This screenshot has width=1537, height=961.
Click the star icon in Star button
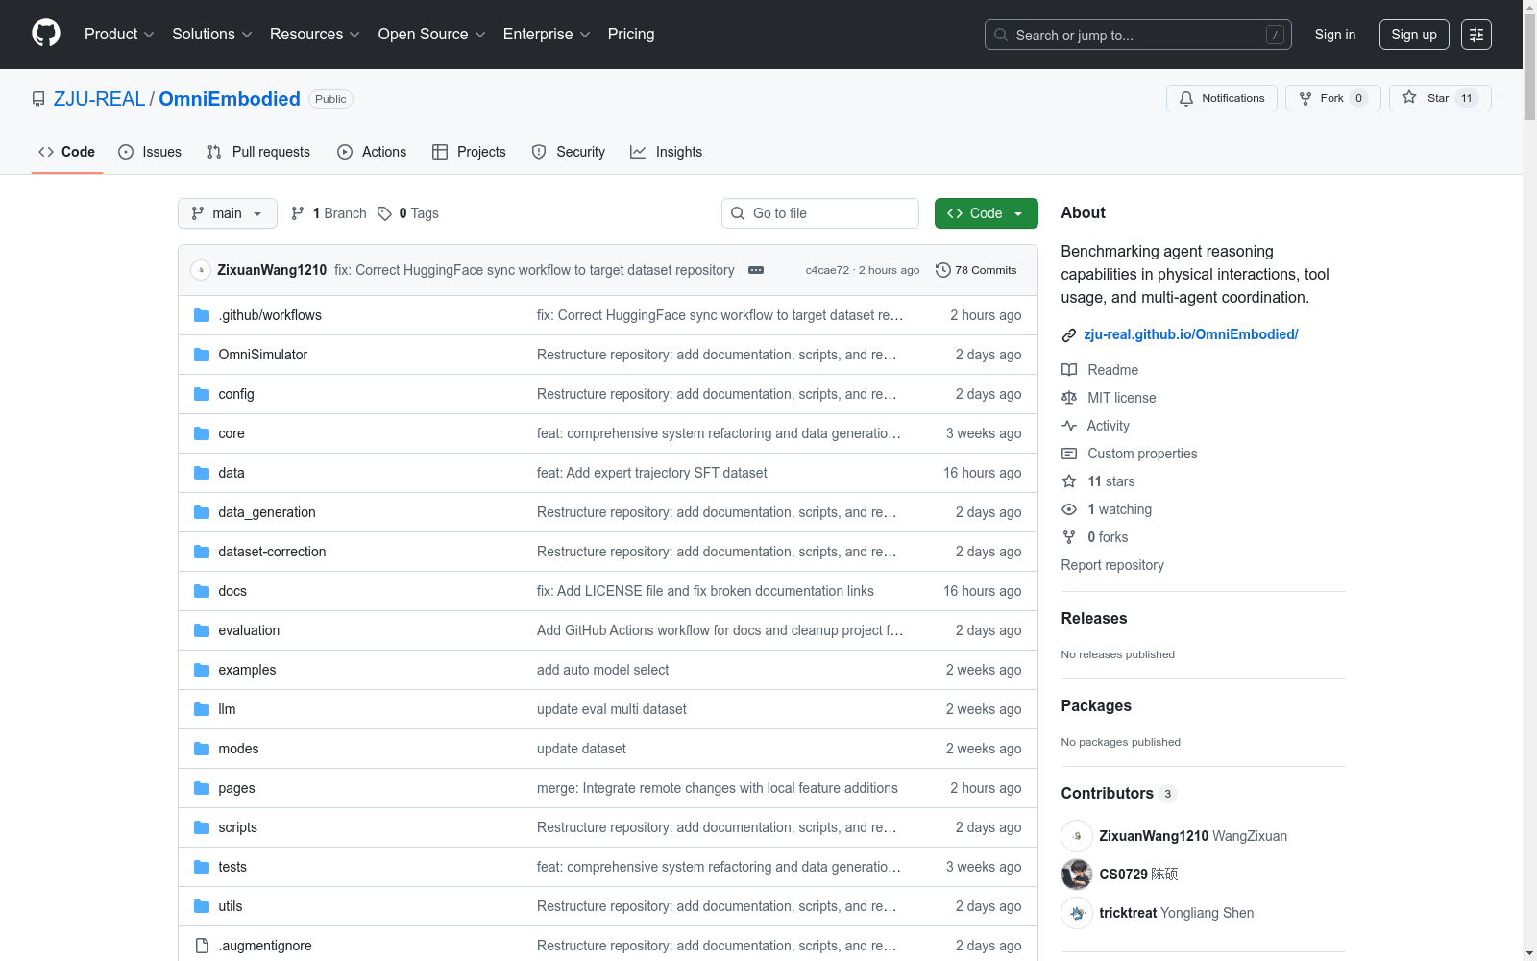coord(1409,97)
